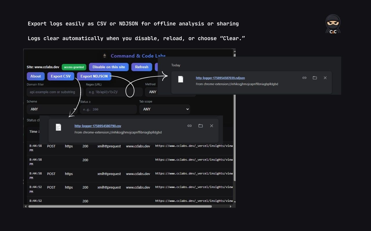This screenshot has width=371, height=231.
Task: Copy link icon for the csv download
Action: click(x=190, y=126)
